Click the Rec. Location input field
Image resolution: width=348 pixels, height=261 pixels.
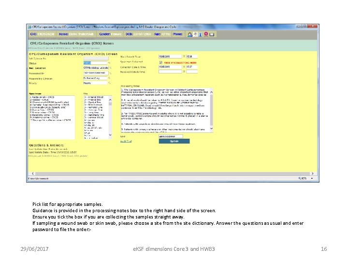[96, 68]
